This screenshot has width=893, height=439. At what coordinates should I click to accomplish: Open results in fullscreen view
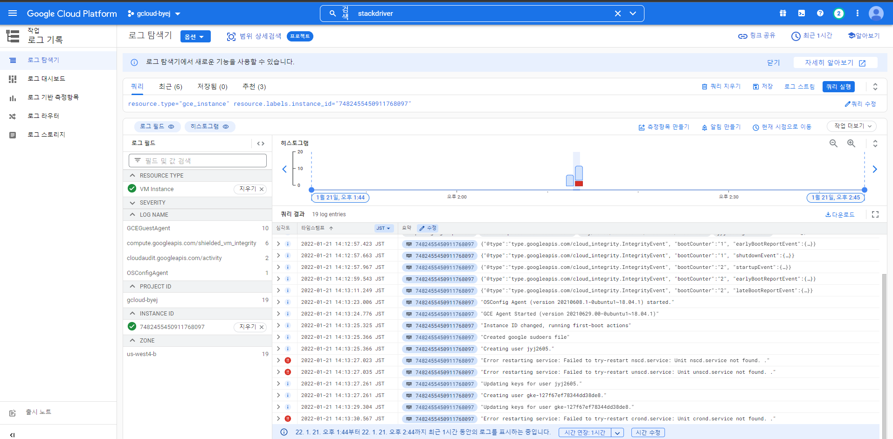(875, 214)
